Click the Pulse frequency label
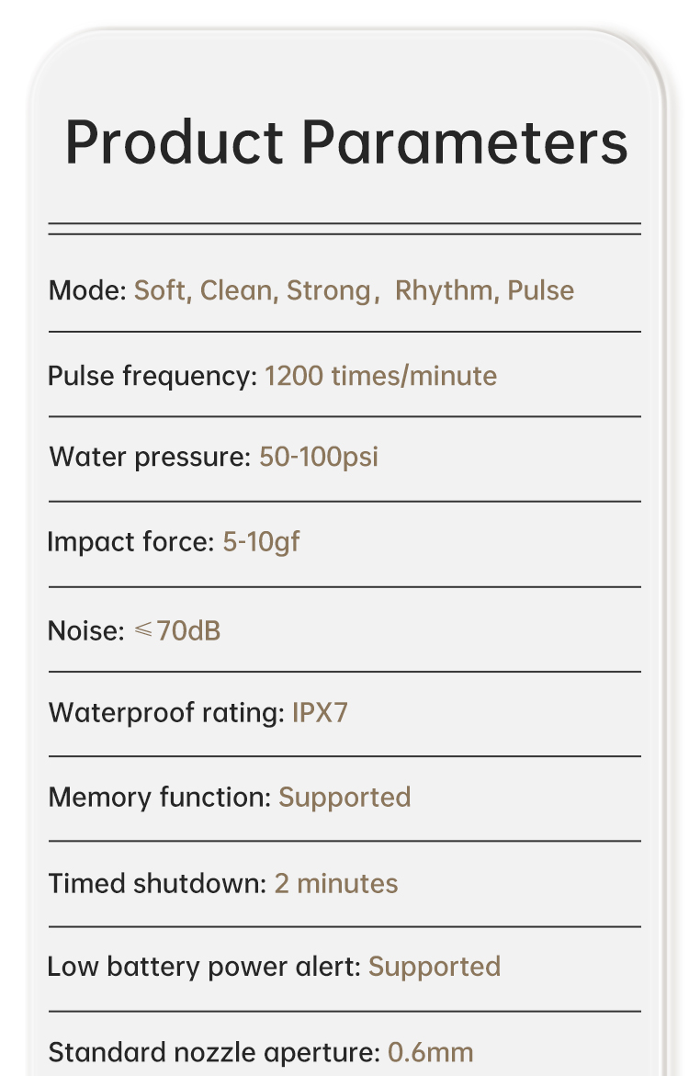 tap(152, 376)
